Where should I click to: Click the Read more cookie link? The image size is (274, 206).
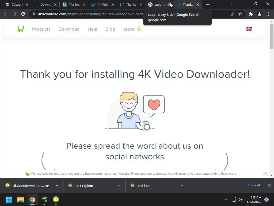pos(229,174)
